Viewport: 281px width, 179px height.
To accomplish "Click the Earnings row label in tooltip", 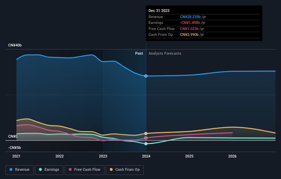I will [x=156, y=23].
